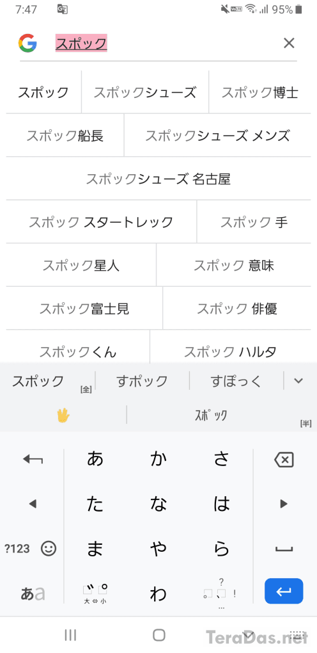317x653 pixels.
Task: Tap the blue enter key
Action: pos(284,591)
